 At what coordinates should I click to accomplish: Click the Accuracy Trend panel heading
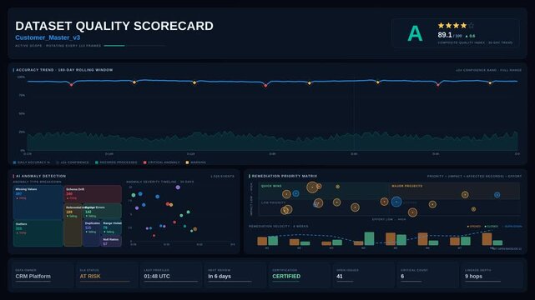click(x=64, y=70)
